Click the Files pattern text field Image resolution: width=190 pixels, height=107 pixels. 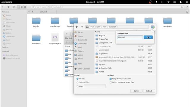(x=95, y=86)
